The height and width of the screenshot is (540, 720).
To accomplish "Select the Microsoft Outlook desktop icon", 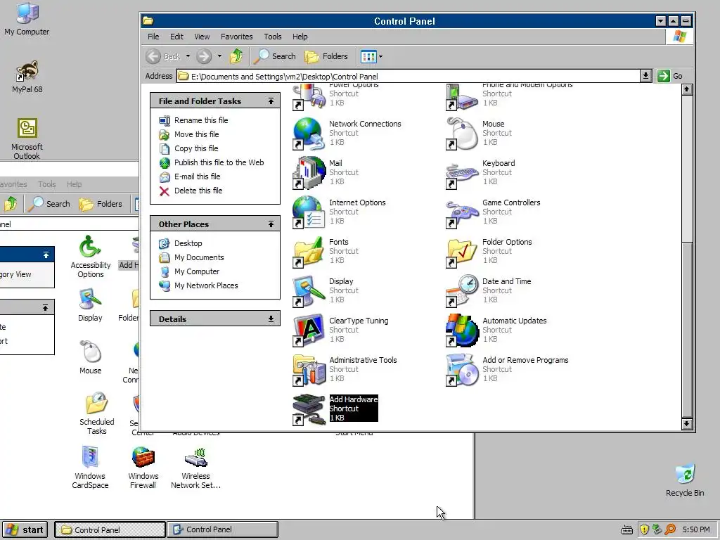I will (27, 139).
